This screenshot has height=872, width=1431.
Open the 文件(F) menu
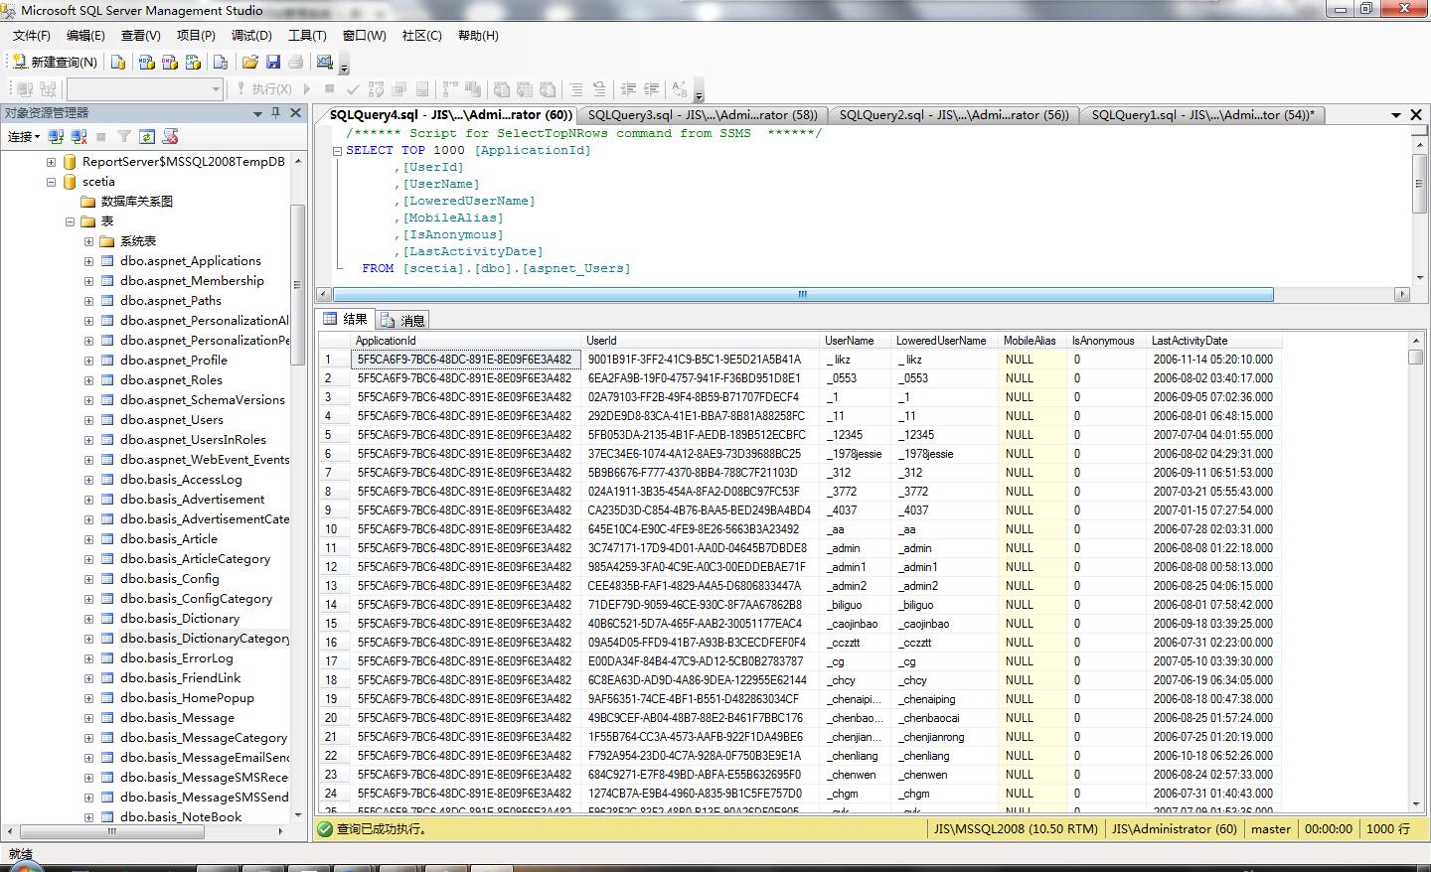32,35
